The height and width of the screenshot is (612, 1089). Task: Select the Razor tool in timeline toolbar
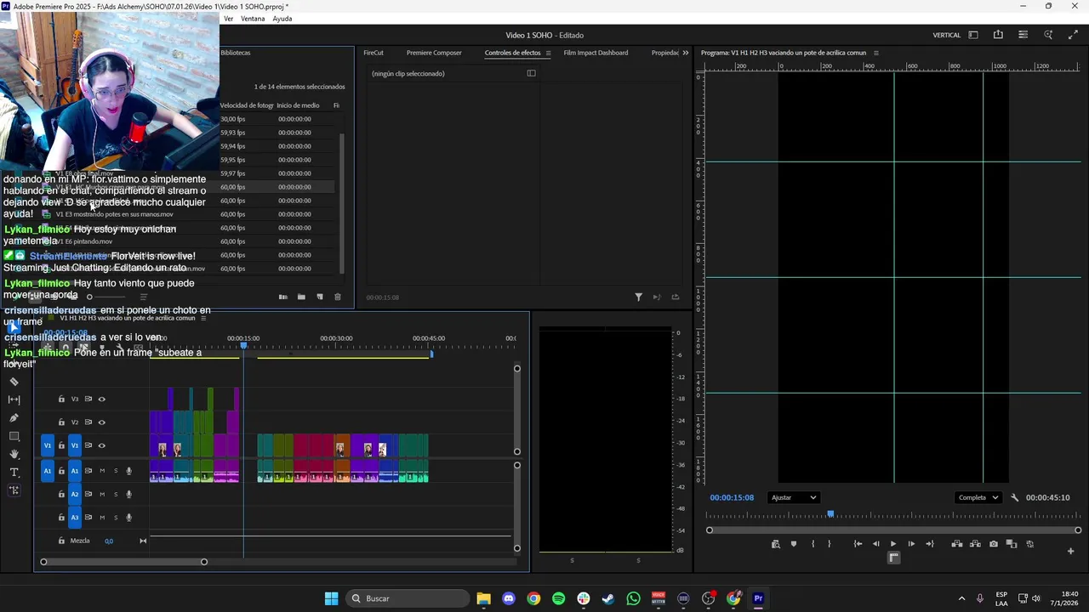tap(14, 382)
